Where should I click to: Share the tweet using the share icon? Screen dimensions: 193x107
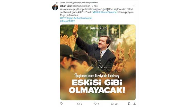[134, 104]
